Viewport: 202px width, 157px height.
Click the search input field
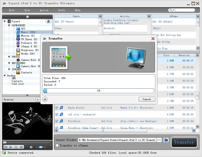click(x=185, y=10)
